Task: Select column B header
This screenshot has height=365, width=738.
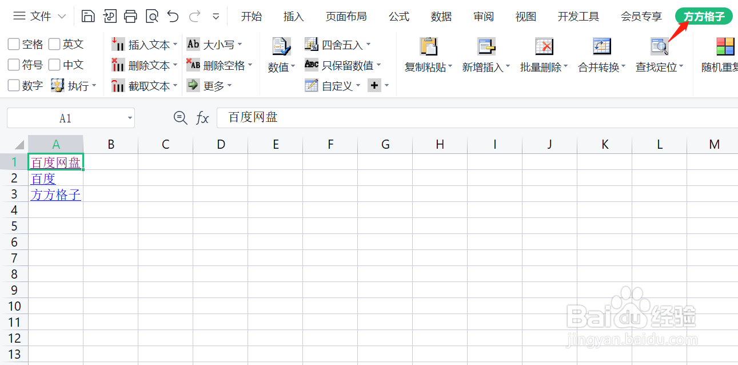Action: [111, 145]
